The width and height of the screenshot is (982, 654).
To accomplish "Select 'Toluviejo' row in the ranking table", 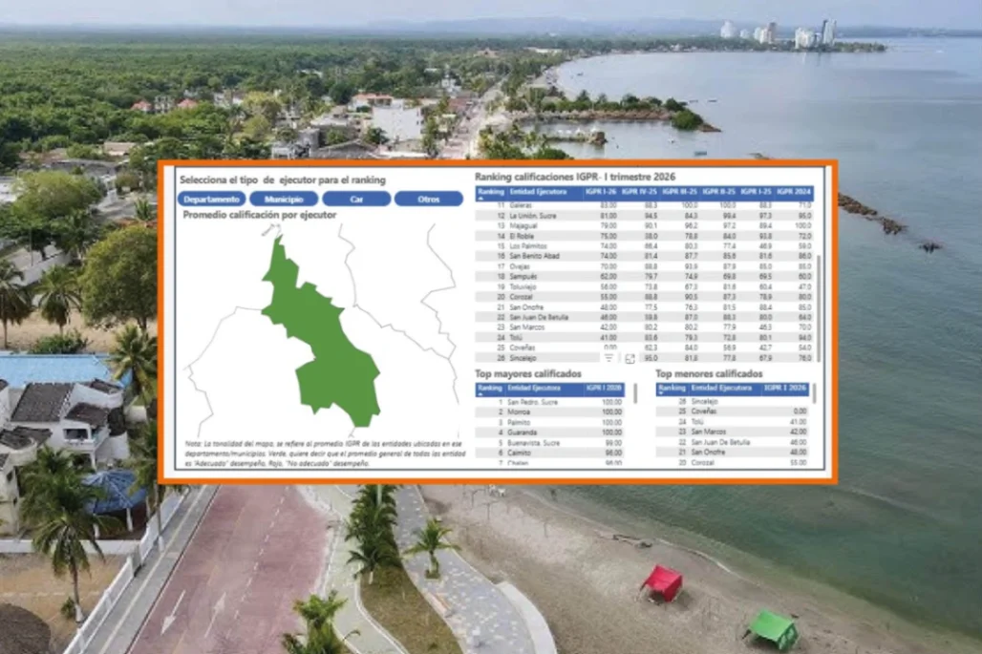I will click(645, 287).
